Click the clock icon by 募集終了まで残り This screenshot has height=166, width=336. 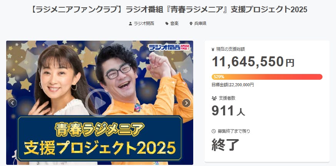point(214,131)
